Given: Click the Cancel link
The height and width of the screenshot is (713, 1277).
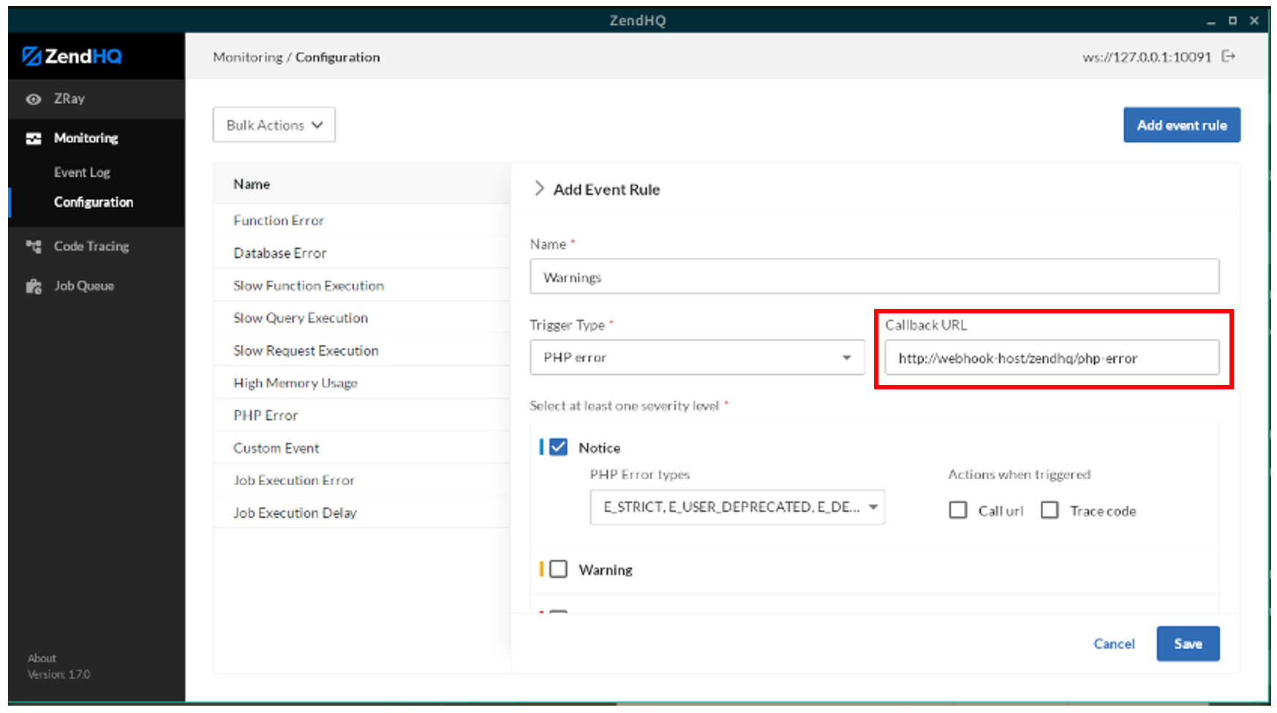Looking at the screenshot, I should [x=1114, y=644].
